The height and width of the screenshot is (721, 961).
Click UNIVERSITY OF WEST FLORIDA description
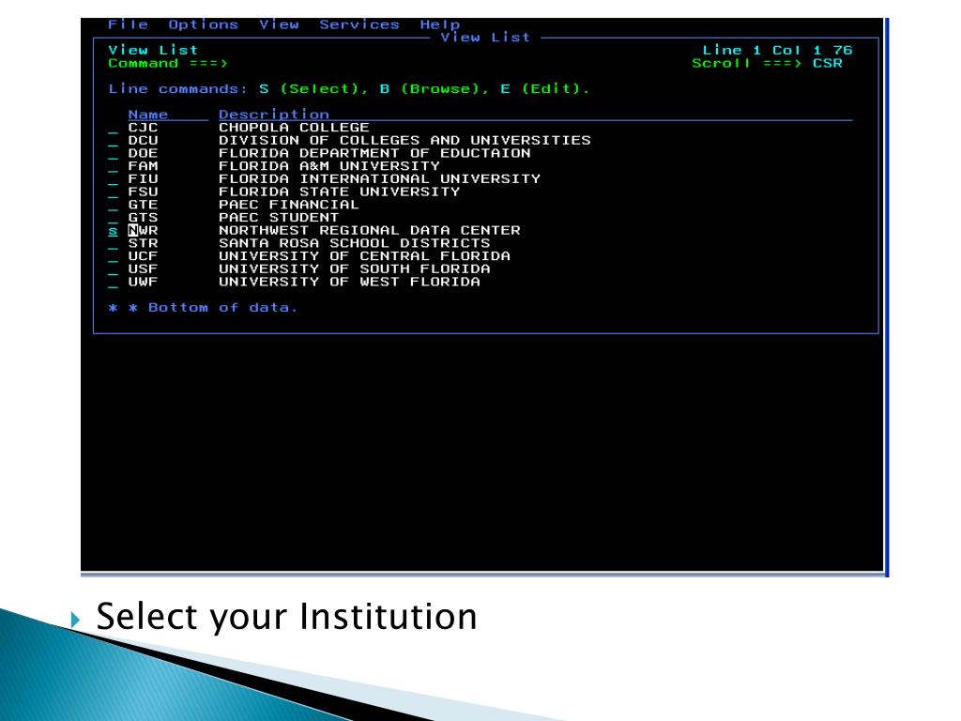[349, 282]
